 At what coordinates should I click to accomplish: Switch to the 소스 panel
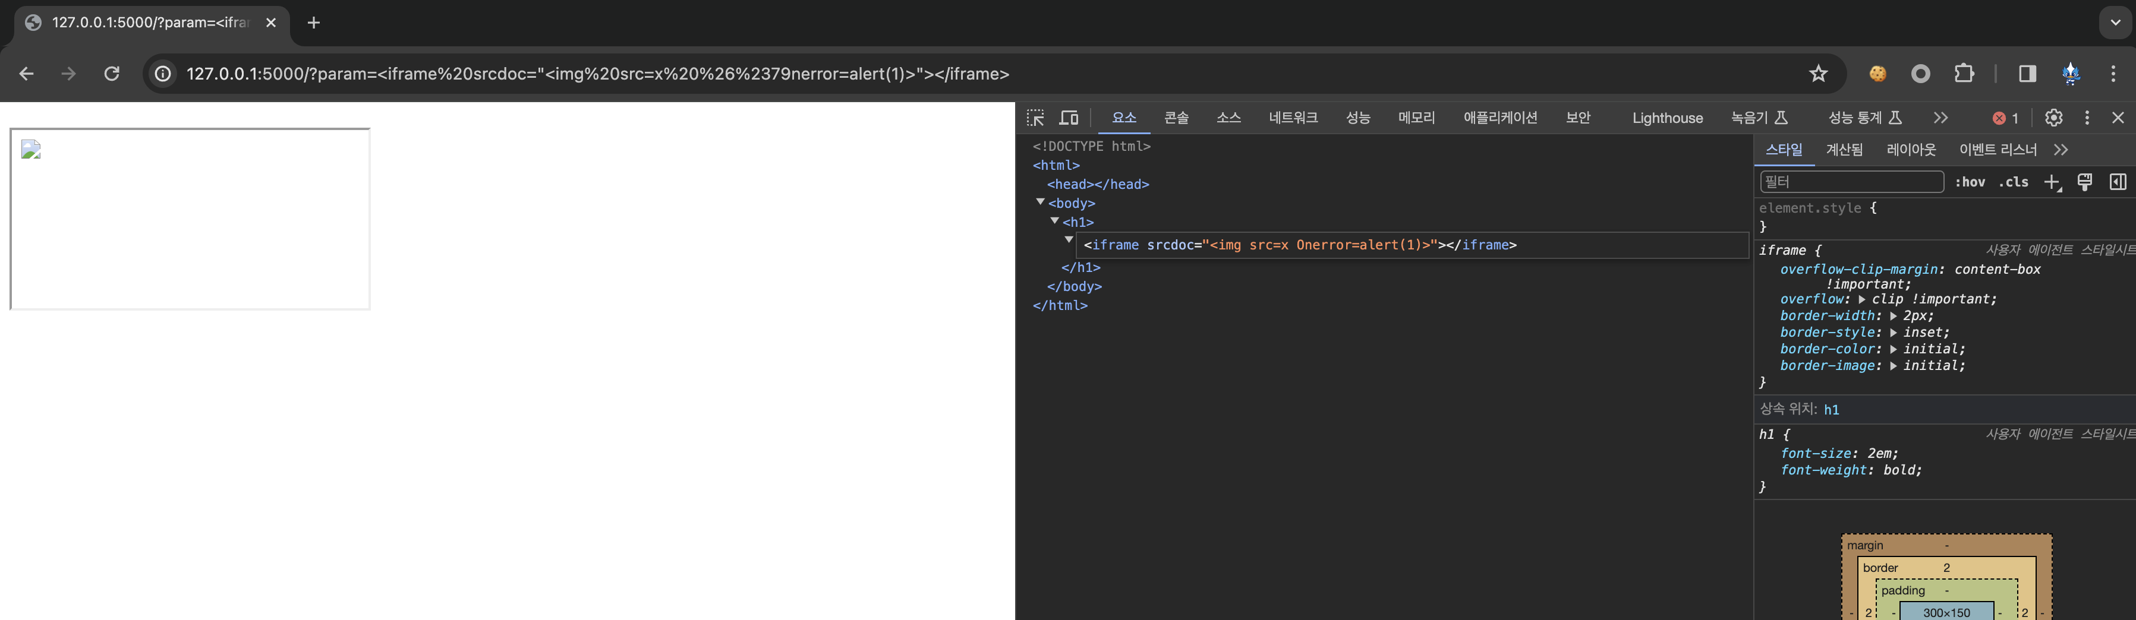[x=1229, y=118]
